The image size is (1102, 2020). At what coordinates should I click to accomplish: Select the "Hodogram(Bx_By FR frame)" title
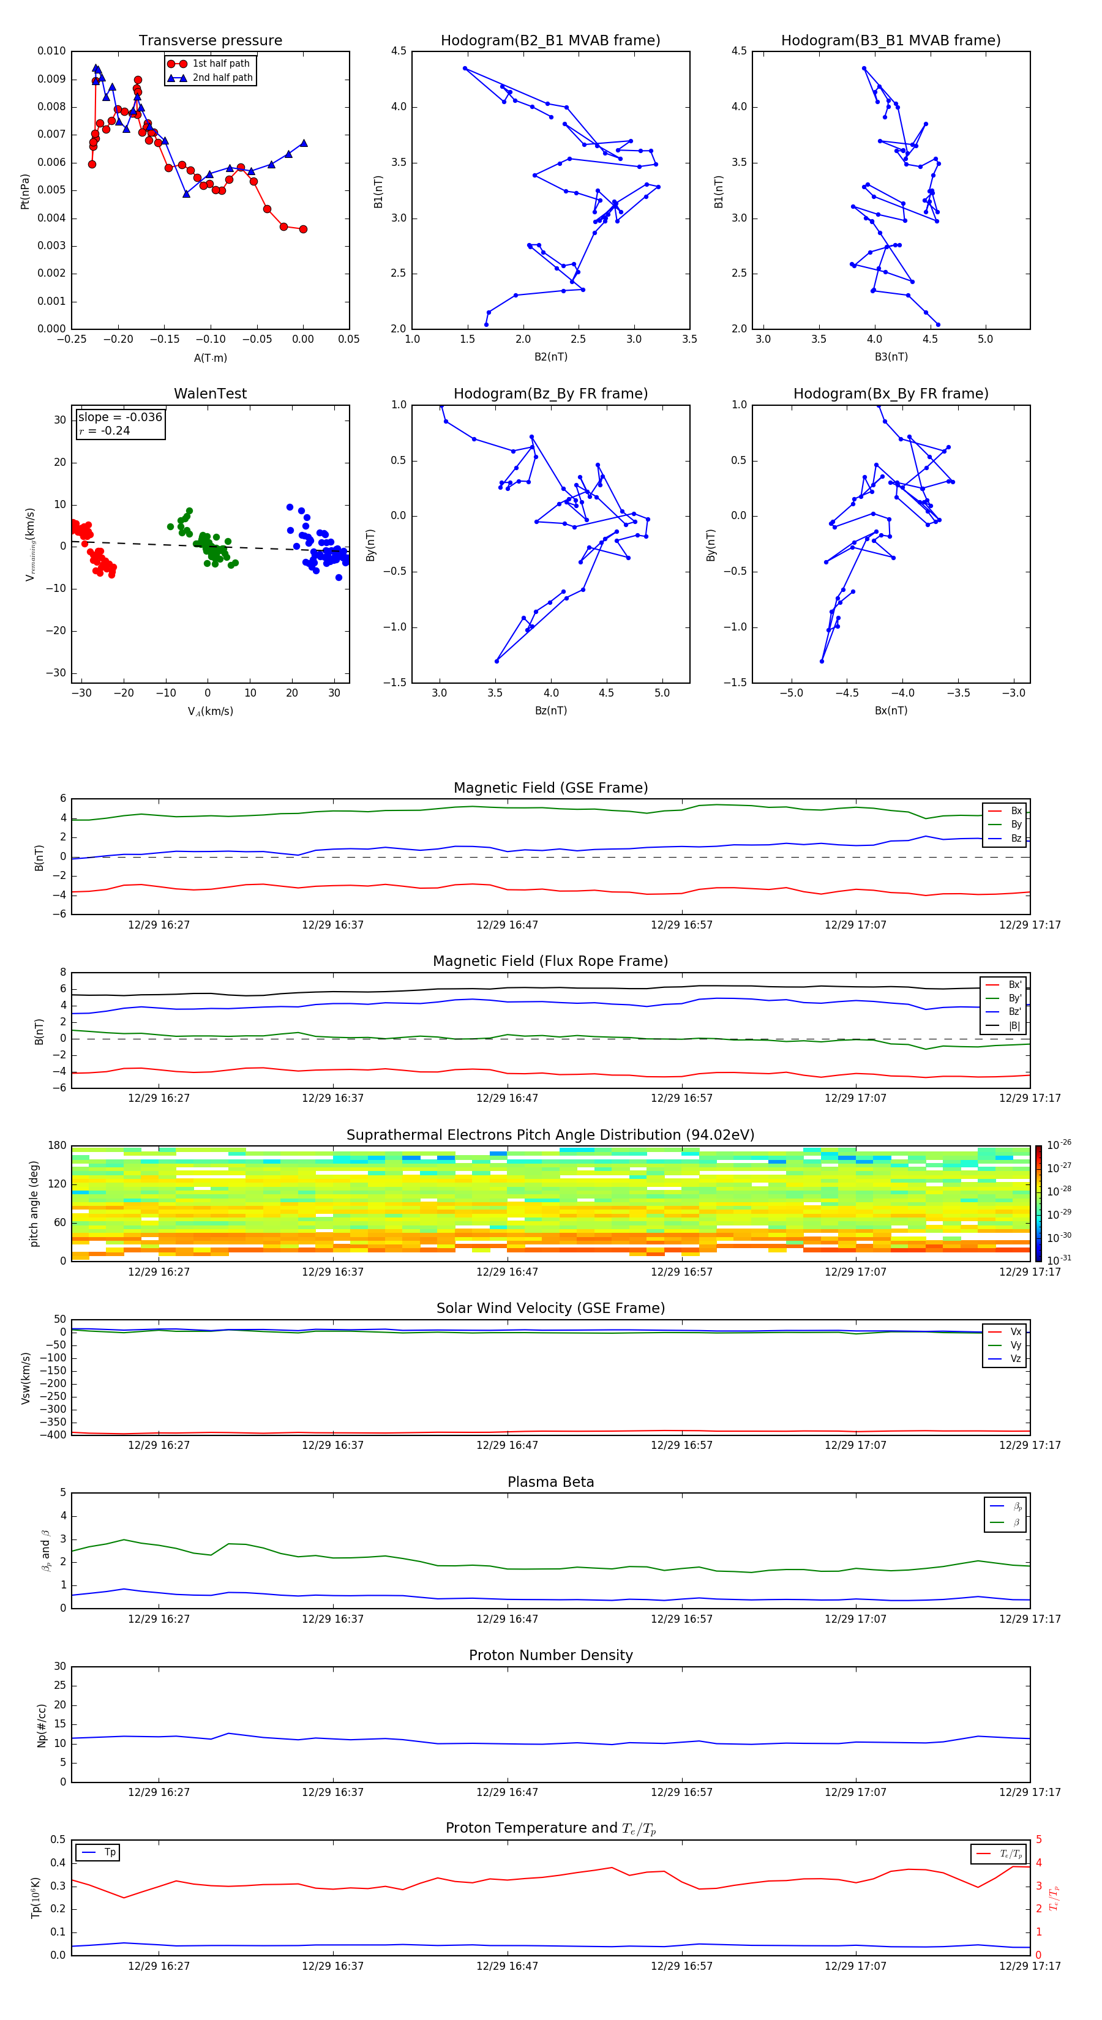coord(891,394)
